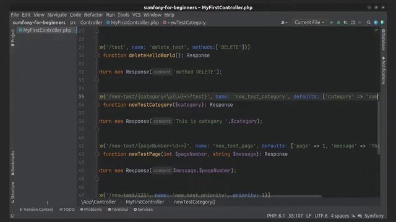The height and width of the screenshot is (222, 396).
Task: Click the src breadcrumb in navigation bar
Action: (x=73, y=23)
